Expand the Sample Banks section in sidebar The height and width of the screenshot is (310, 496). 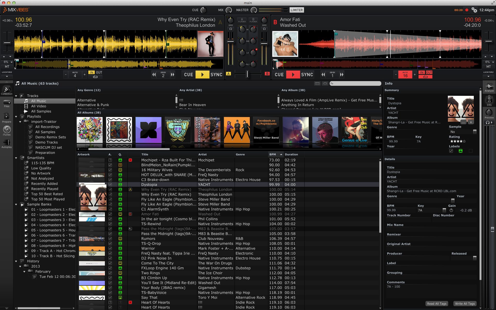click(17, 204)
